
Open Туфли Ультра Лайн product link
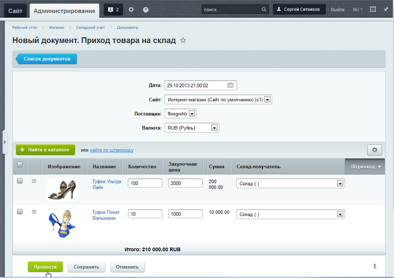click(107, 184)
